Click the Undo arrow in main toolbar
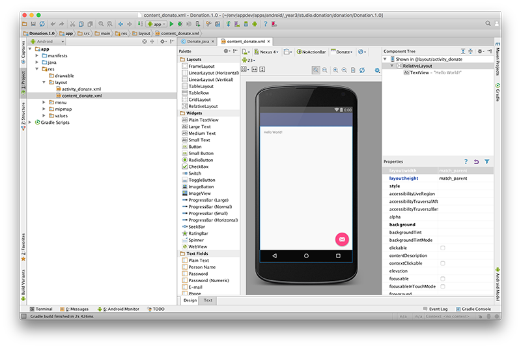Viewport: 521px width, 348px height. pos(53,23)
